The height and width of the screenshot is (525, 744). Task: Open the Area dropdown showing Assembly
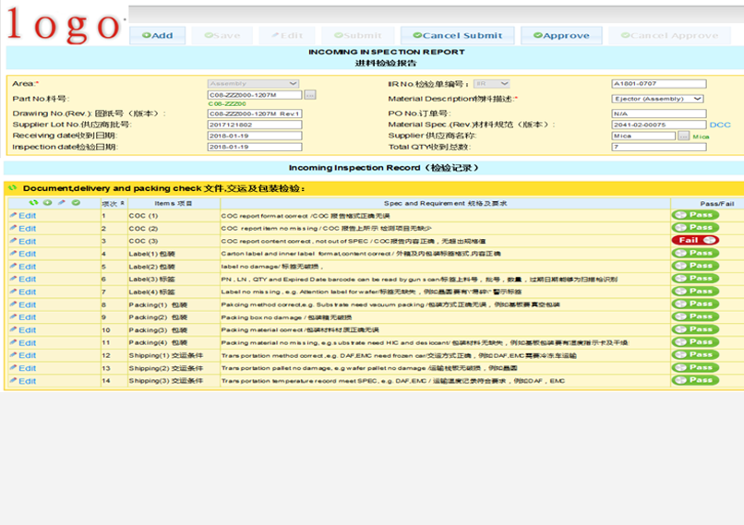tap(253, 84)
